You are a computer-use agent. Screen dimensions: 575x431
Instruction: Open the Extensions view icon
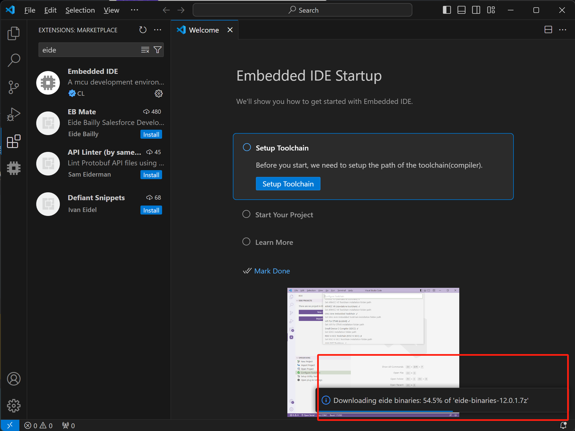pyautogui.click(x=13, y=141)
